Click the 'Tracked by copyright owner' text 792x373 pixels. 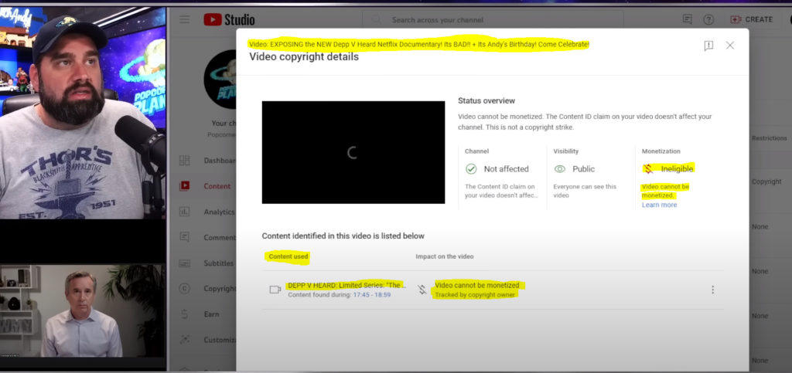475,295
